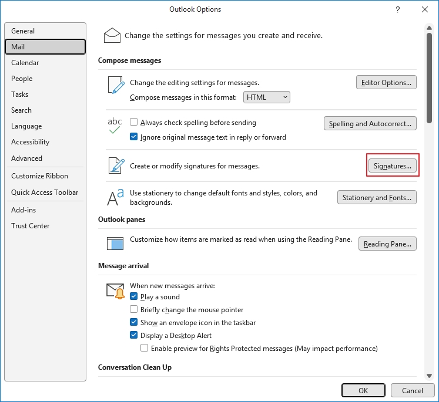Click Cancel to discard changes

[413, 390]
